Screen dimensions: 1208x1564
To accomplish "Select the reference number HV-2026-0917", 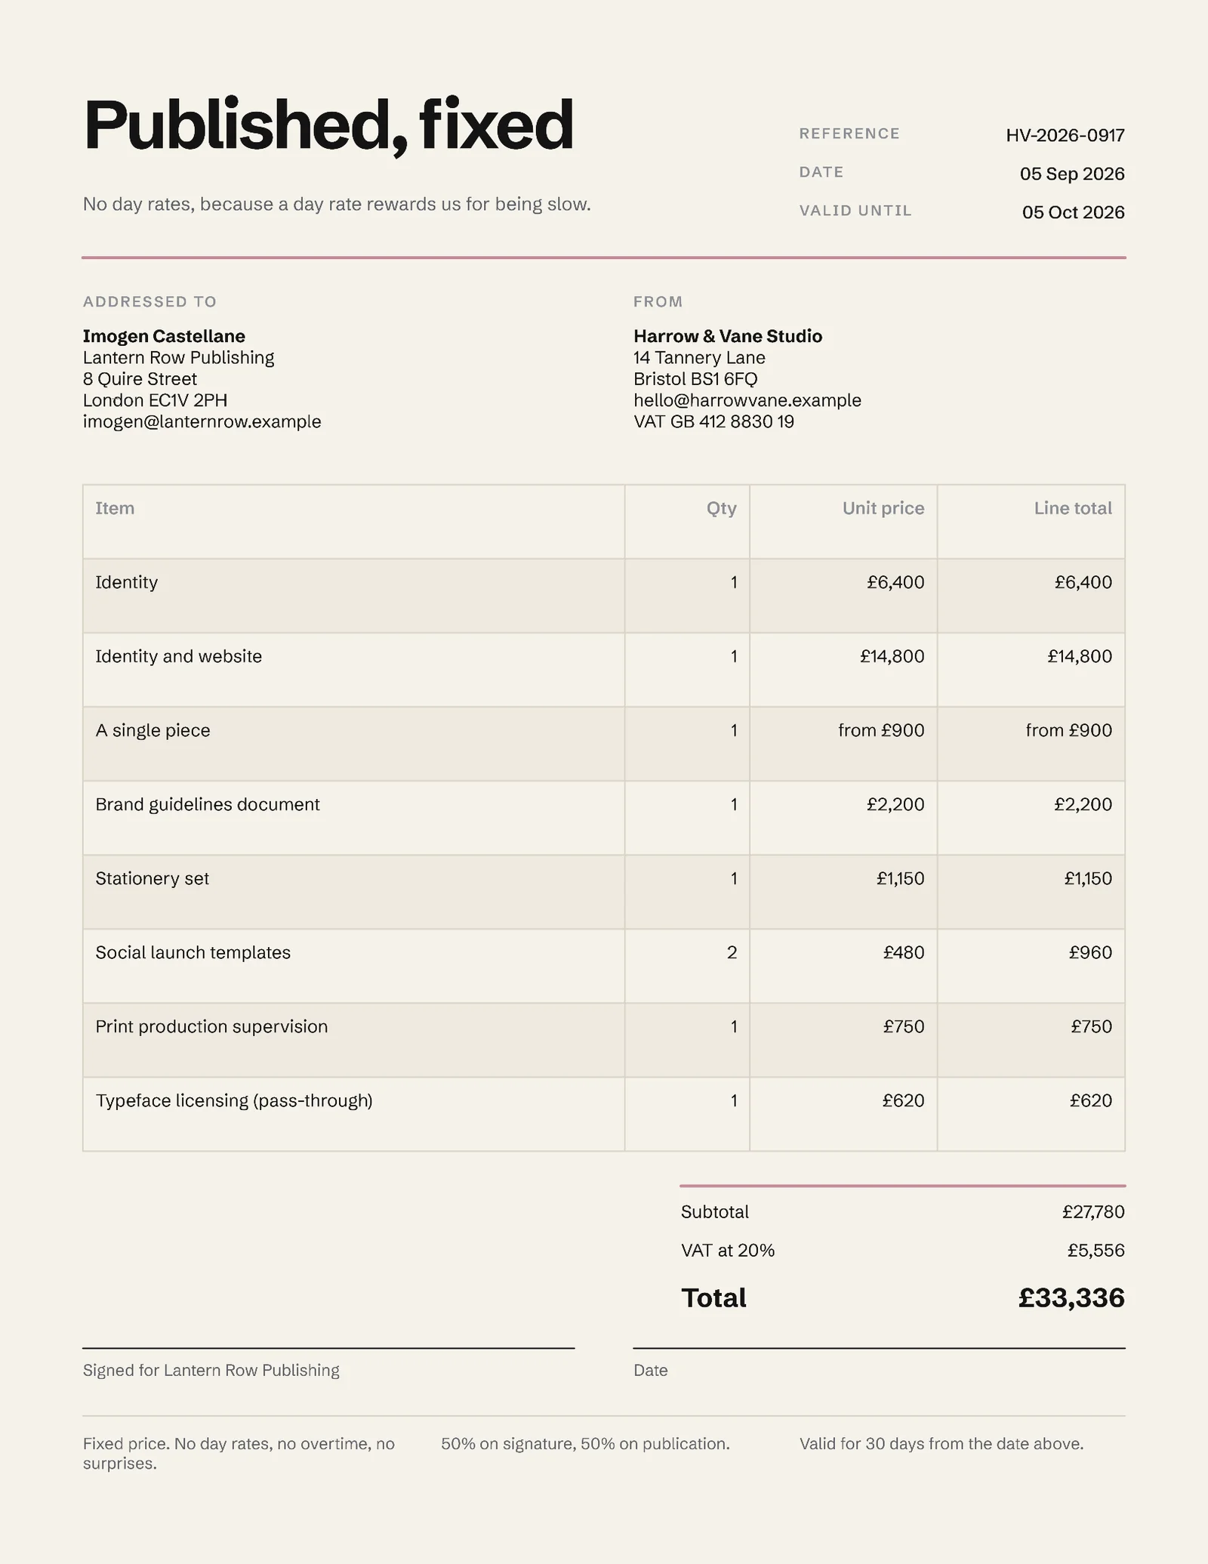I will (1065, 135).
